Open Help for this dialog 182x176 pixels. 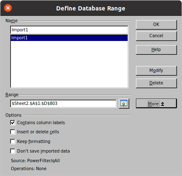(156, 50)
